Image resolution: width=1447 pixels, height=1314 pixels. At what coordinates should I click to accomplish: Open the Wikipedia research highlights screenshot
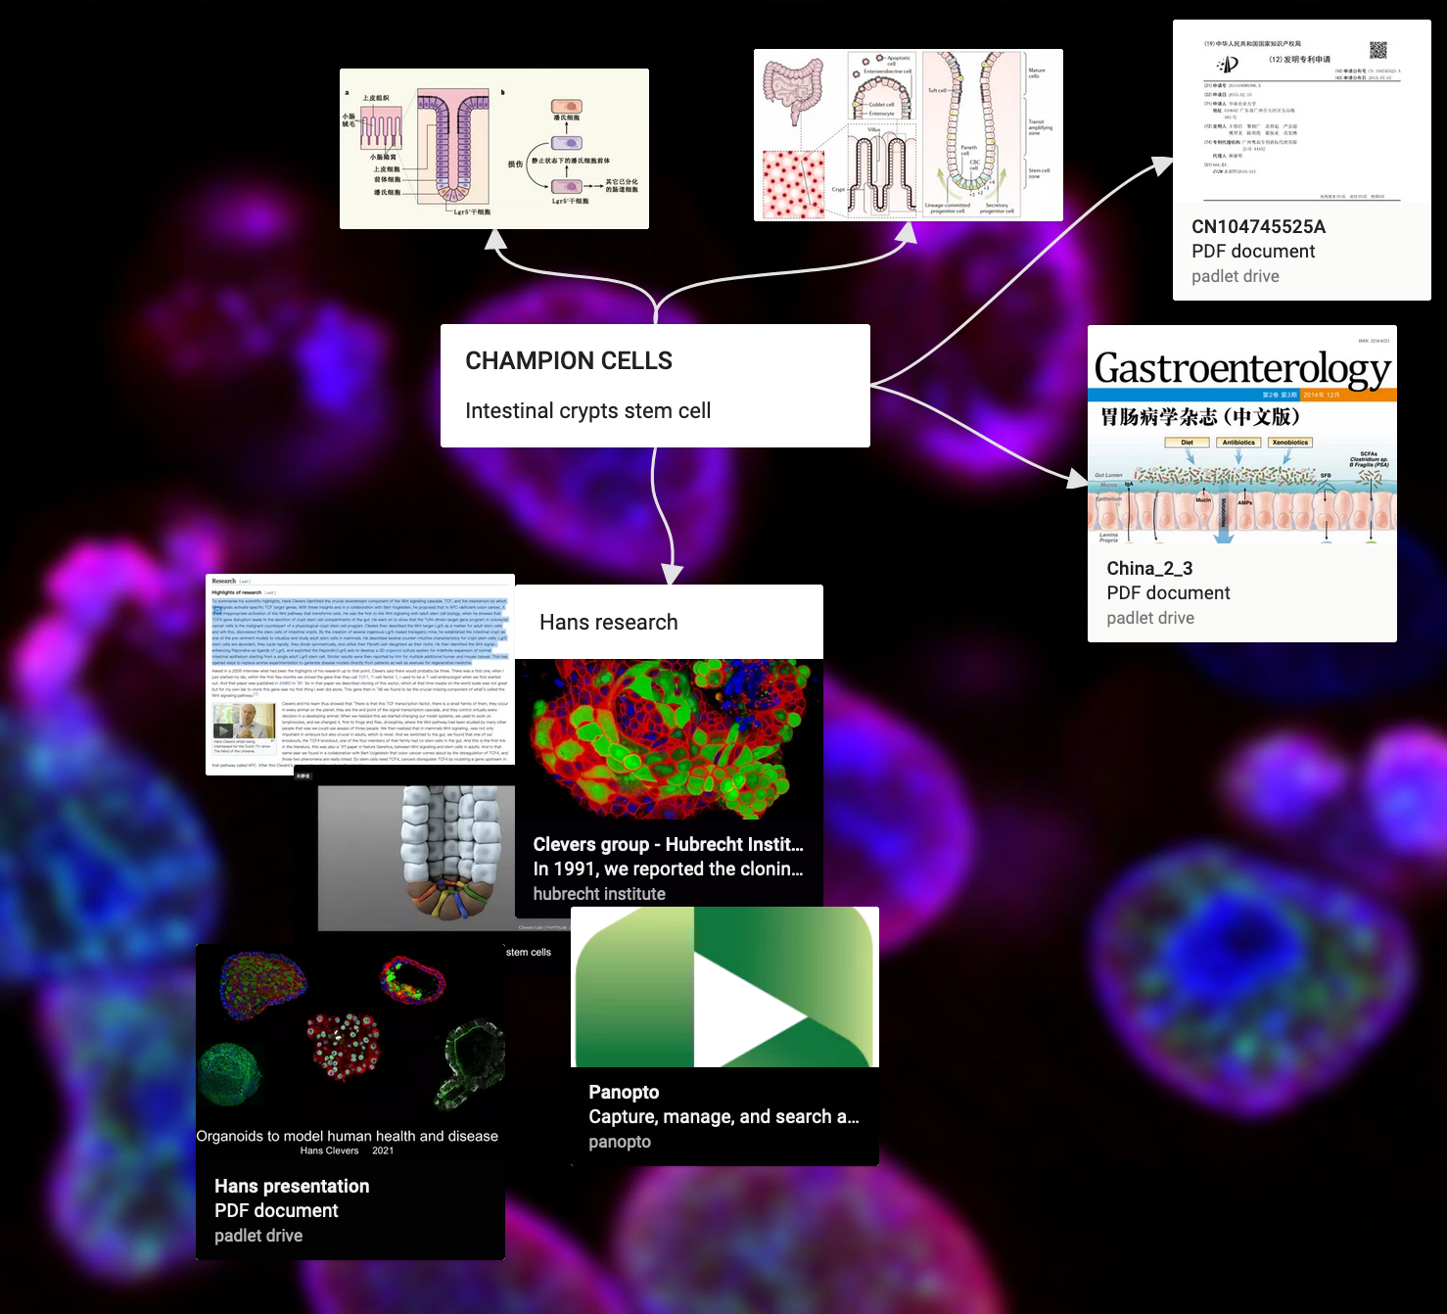[x=360, y=675]
